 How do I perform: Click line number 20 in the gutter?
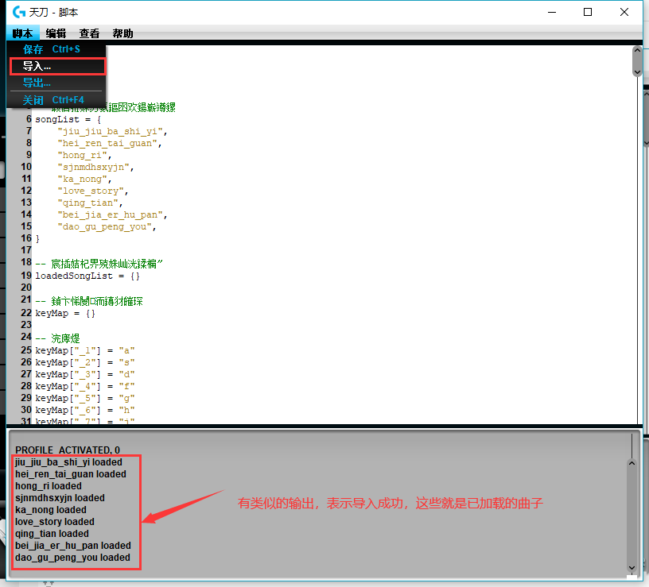click(x=26, y=288)
